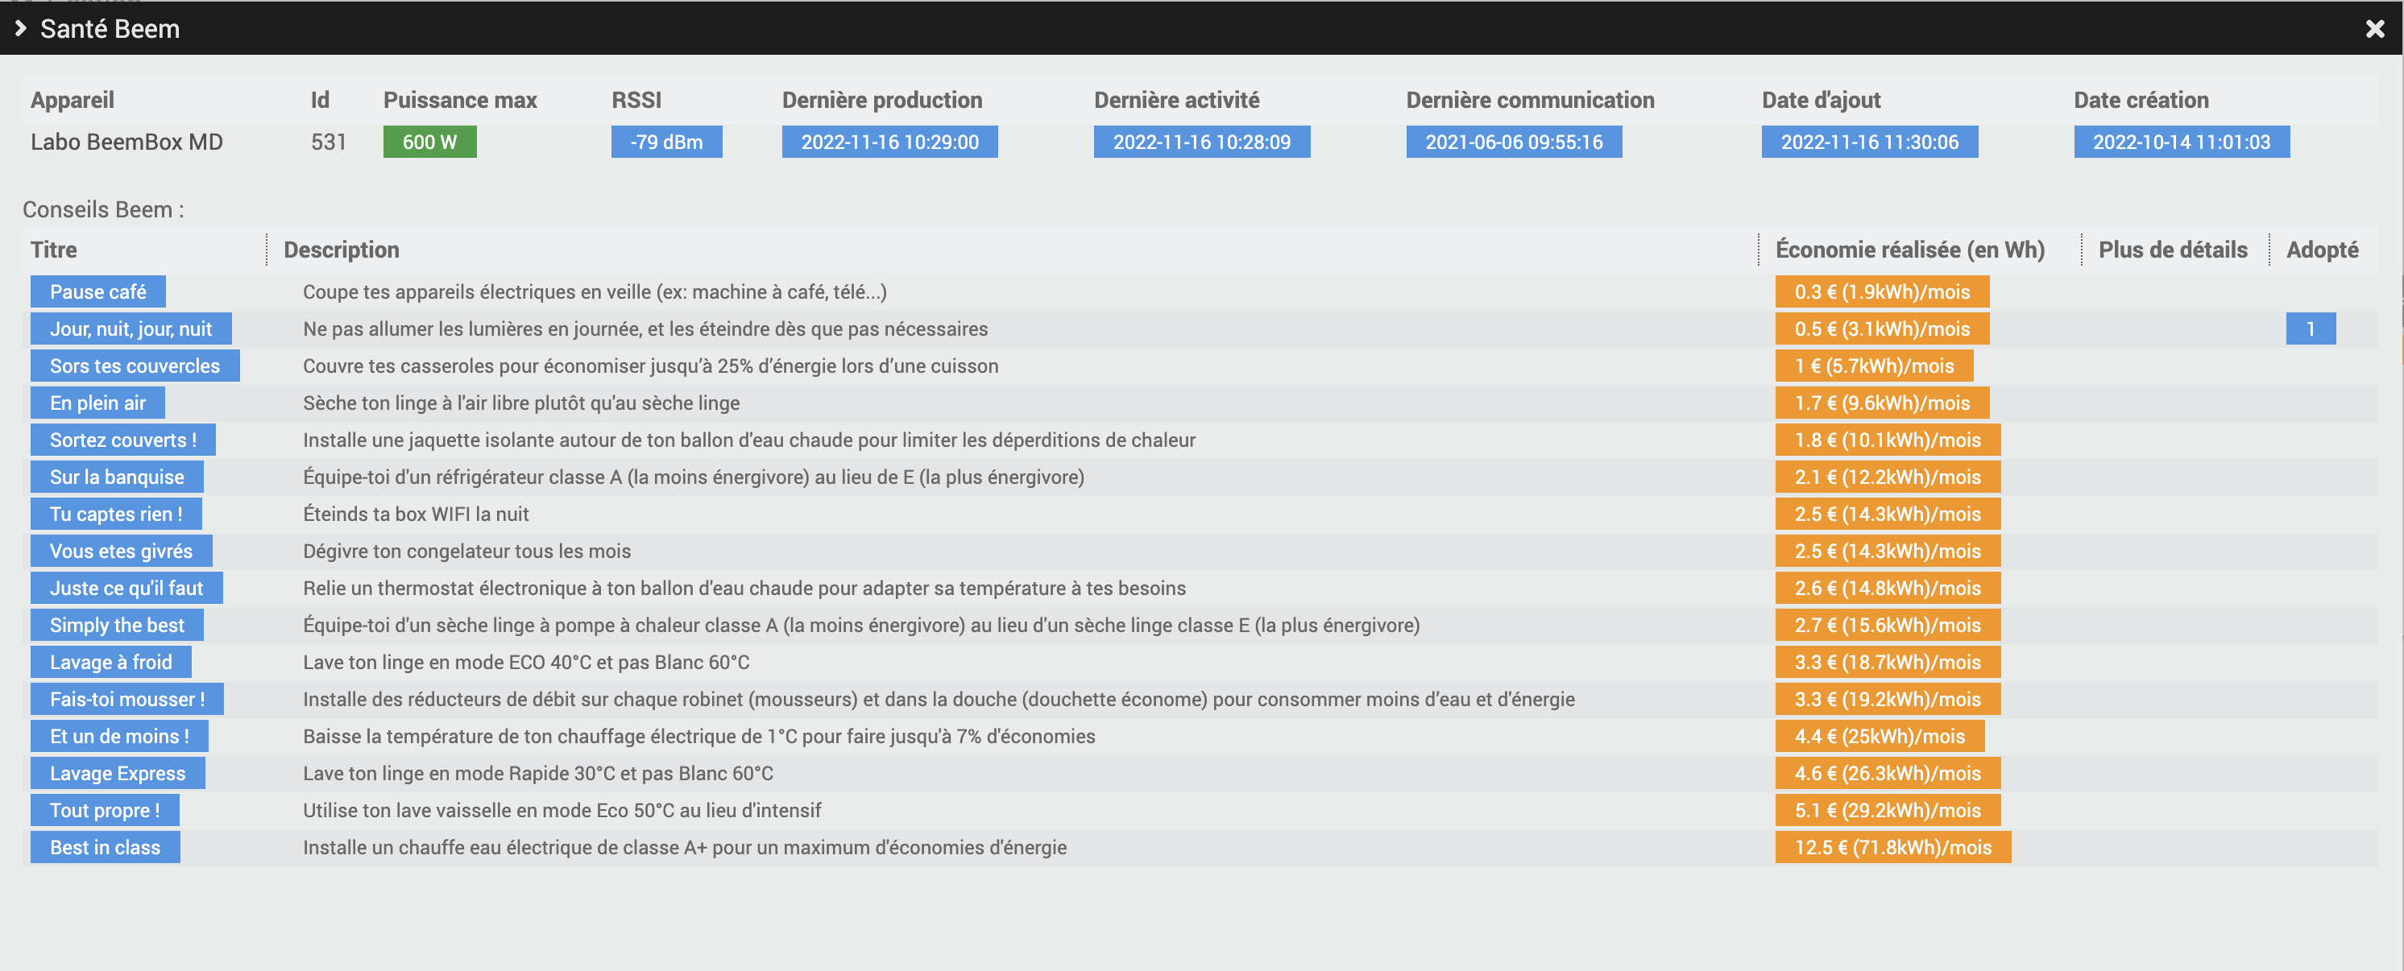Image resolution: width=2404 pixels, height=971 pixels.
Task: Select the device Id 531
Action: click(x=329, y=142)
